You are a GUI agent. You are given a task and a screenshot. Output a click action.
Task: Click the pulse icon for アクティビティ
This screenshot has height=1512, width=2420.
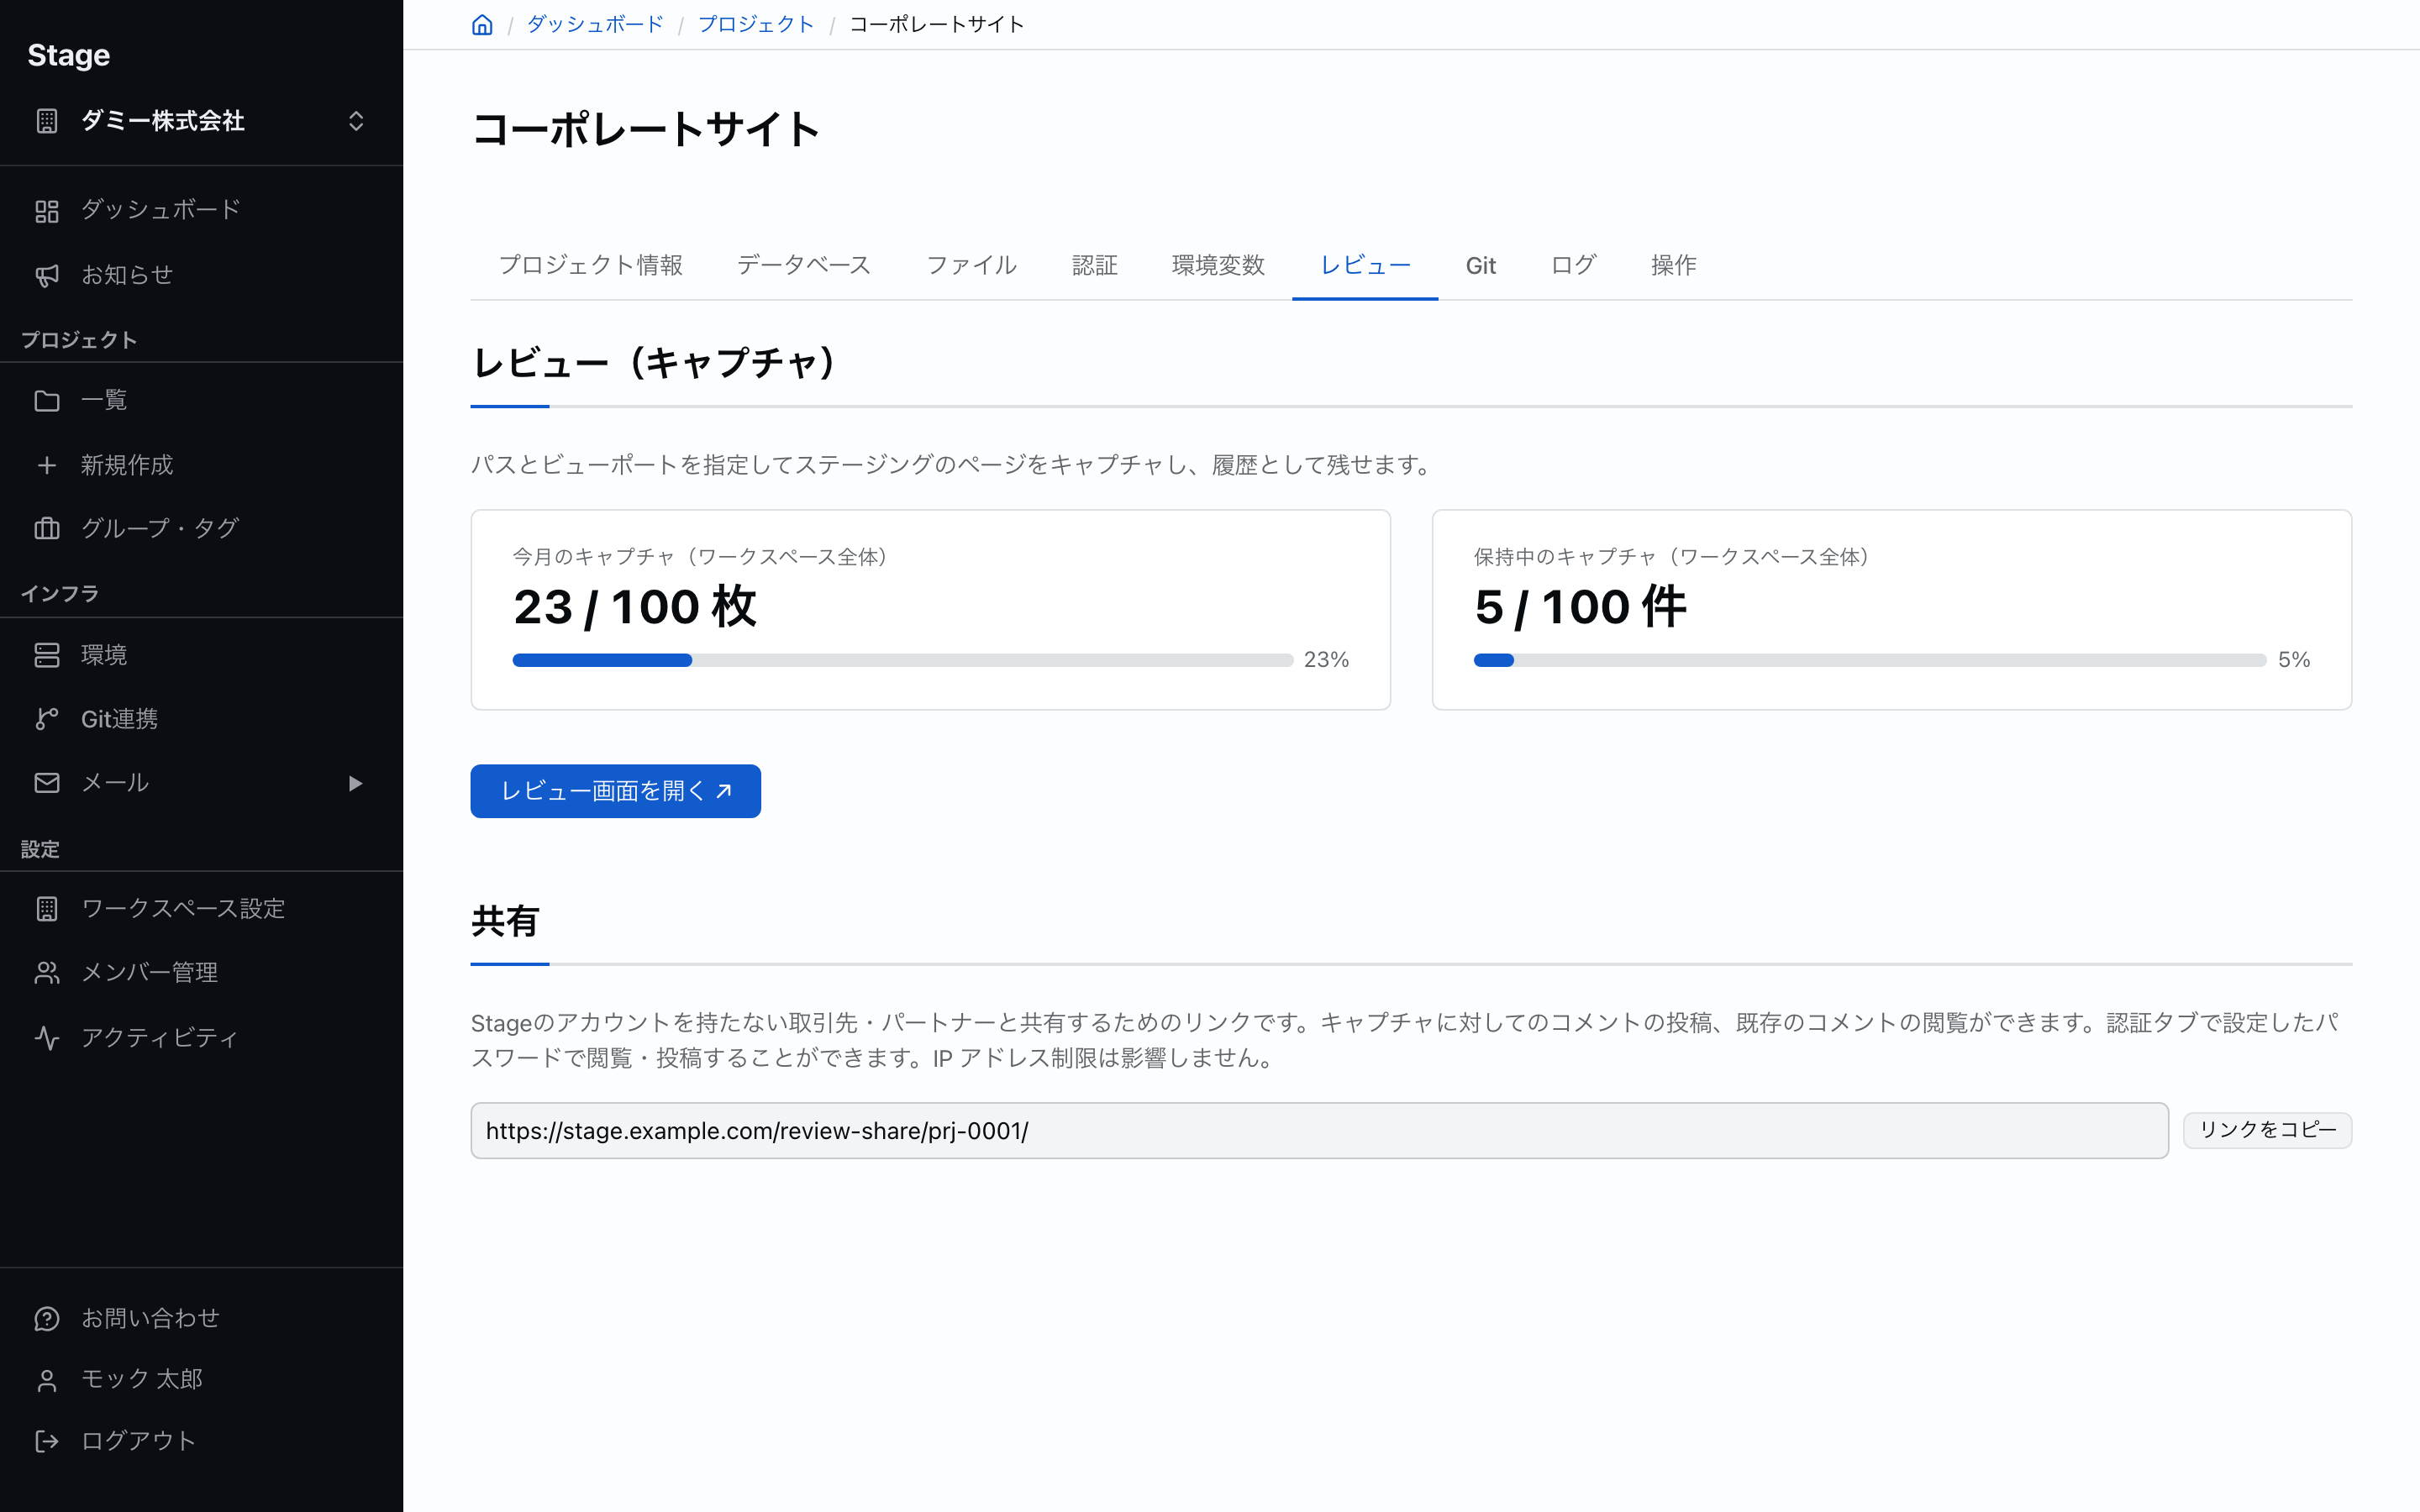click(47, 1038)
